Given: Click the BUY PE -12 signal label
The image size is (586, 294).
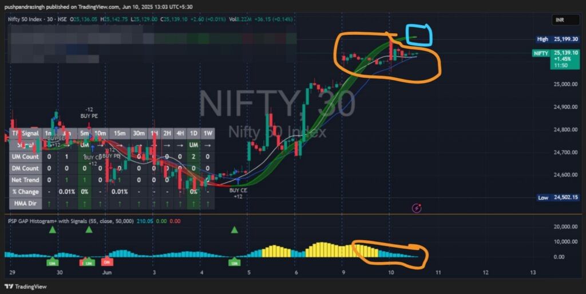Looking at the screenshot, I should (89, 113).
